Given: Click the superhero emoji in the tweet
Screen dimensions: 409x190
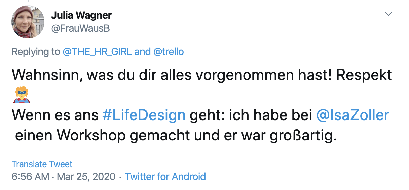Looking at the screenshot, I should pyautogui.click(x=22, y=95).
